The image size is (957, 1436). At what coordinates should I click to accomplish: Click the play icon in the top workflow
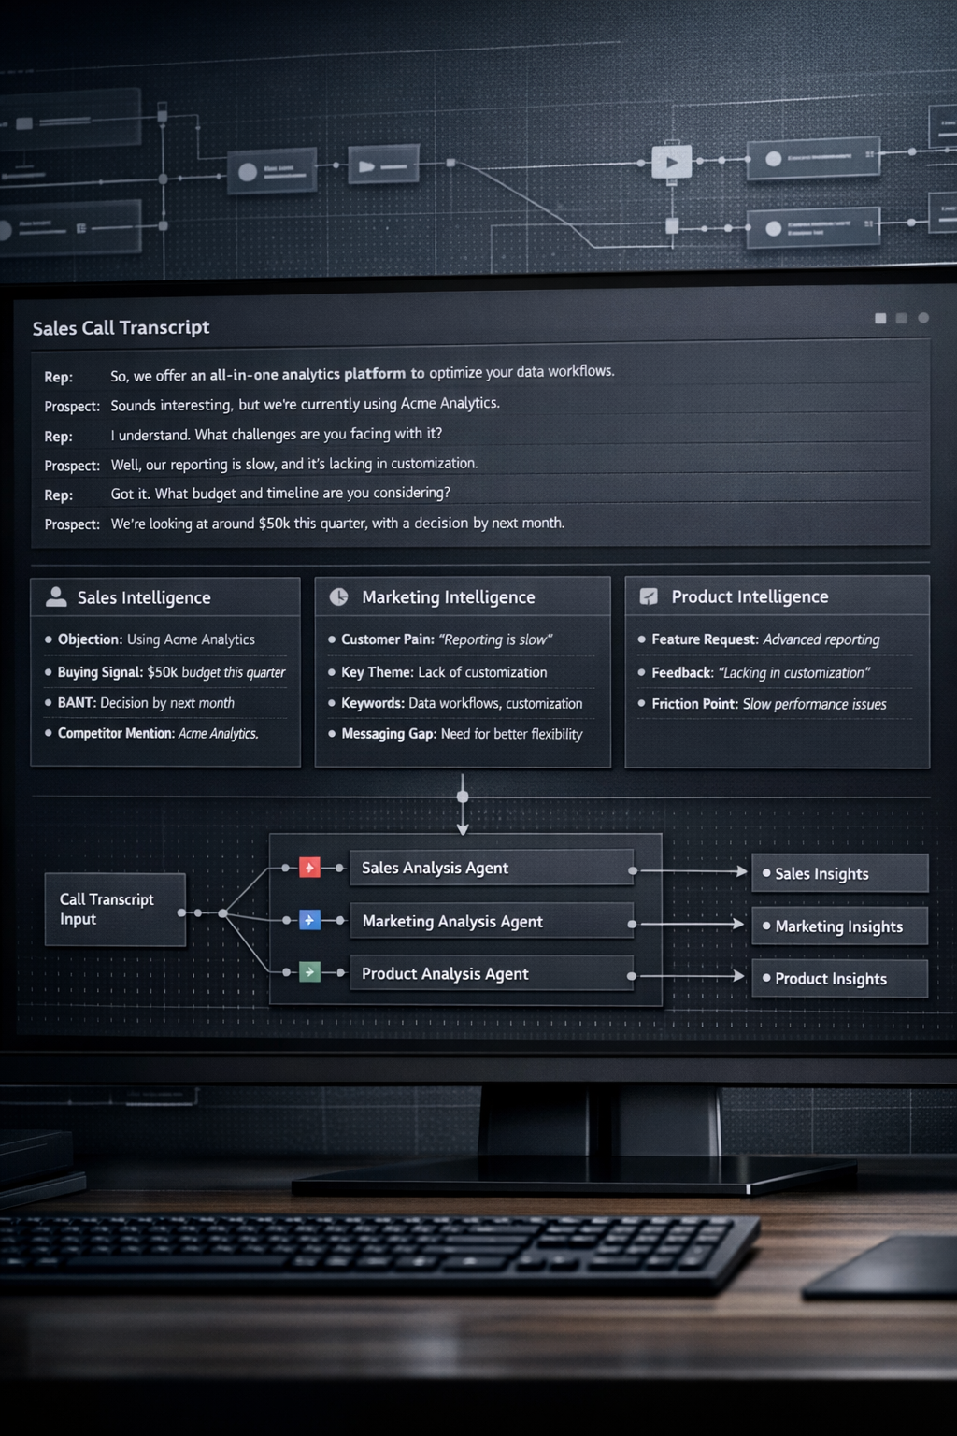[671, 162]
